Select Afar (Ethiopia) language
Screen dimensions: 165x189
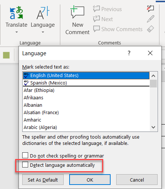pos(86,90)
